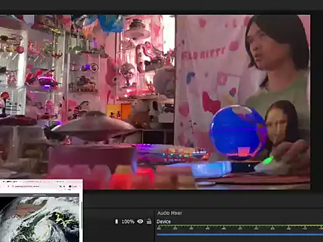Click the browser address bar in overlay
The width and height of the screenshot is (323, 242).
point(34,186)
